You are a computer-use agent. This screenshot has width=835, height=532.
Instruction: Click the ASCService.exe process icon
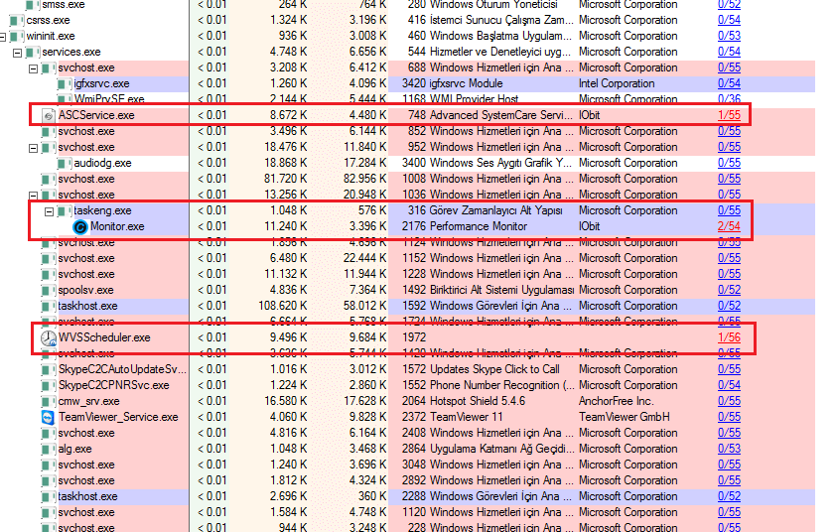tap(49, 115)
